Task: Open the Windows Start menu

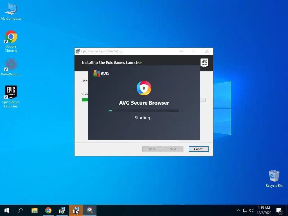Action: pyautogui.click(x=7, y=210)
